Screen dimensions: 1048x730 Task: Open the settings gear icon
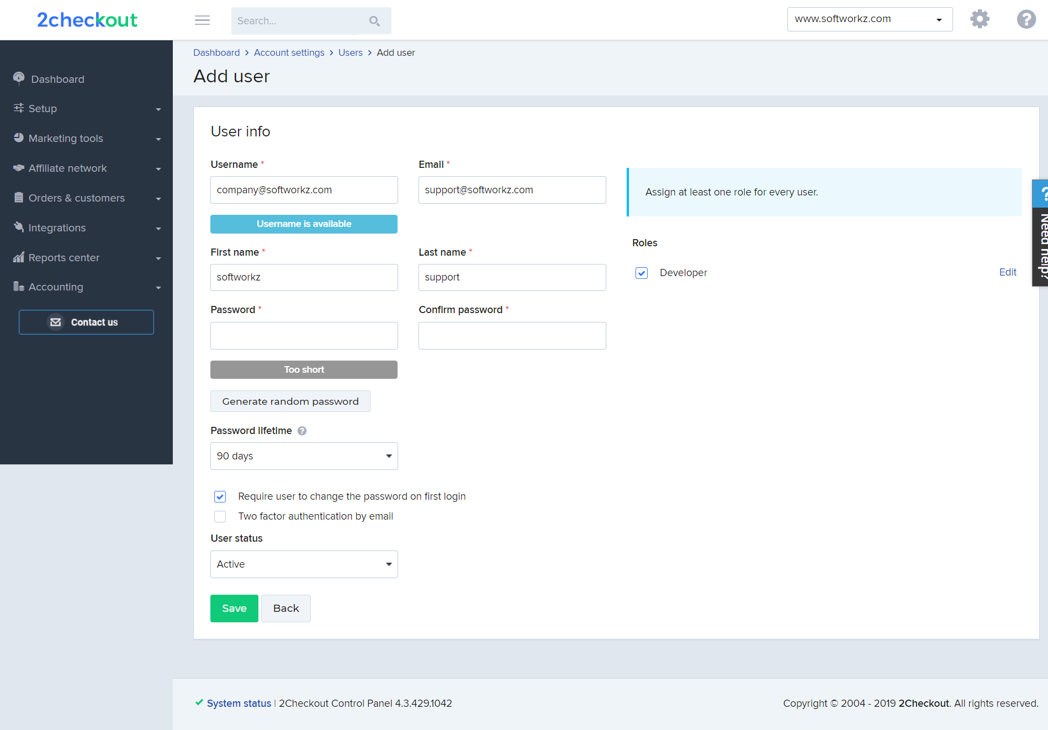(980, 19)
